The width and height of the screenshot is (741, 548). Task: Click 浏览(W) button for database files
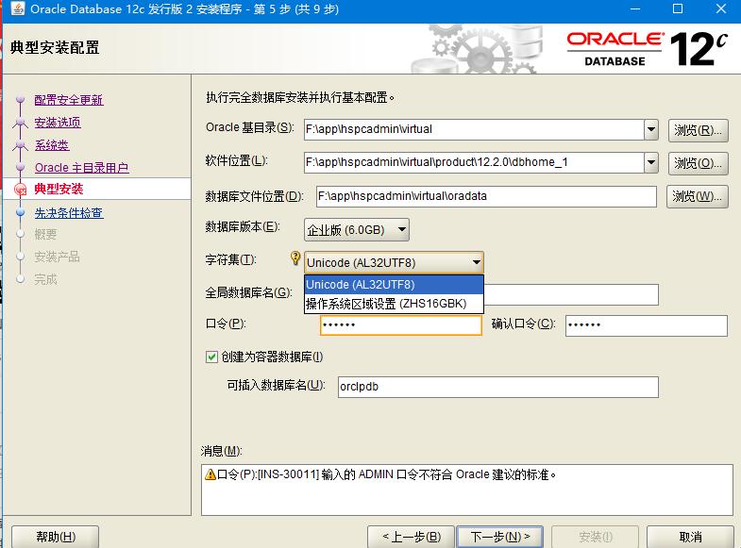point(697,196)
